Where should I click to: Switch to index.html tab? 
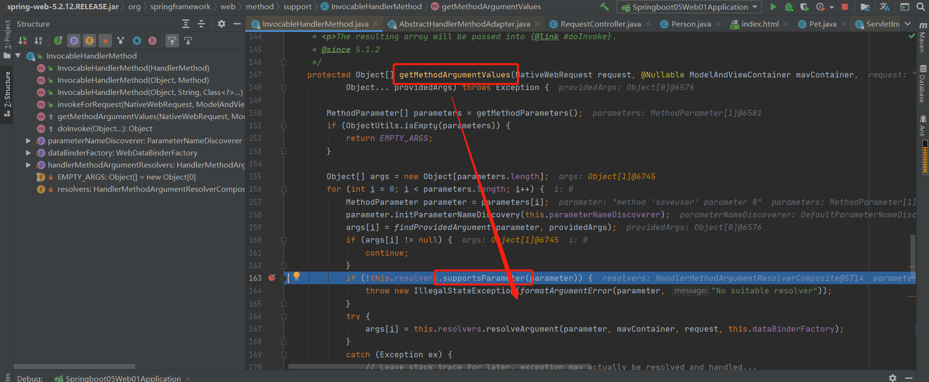[760, 24]
